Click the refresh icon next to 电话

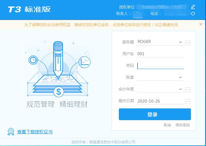(x=193, y=14)
